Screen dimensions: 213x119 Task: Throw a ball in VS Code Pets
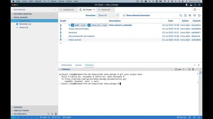point(52,114)
